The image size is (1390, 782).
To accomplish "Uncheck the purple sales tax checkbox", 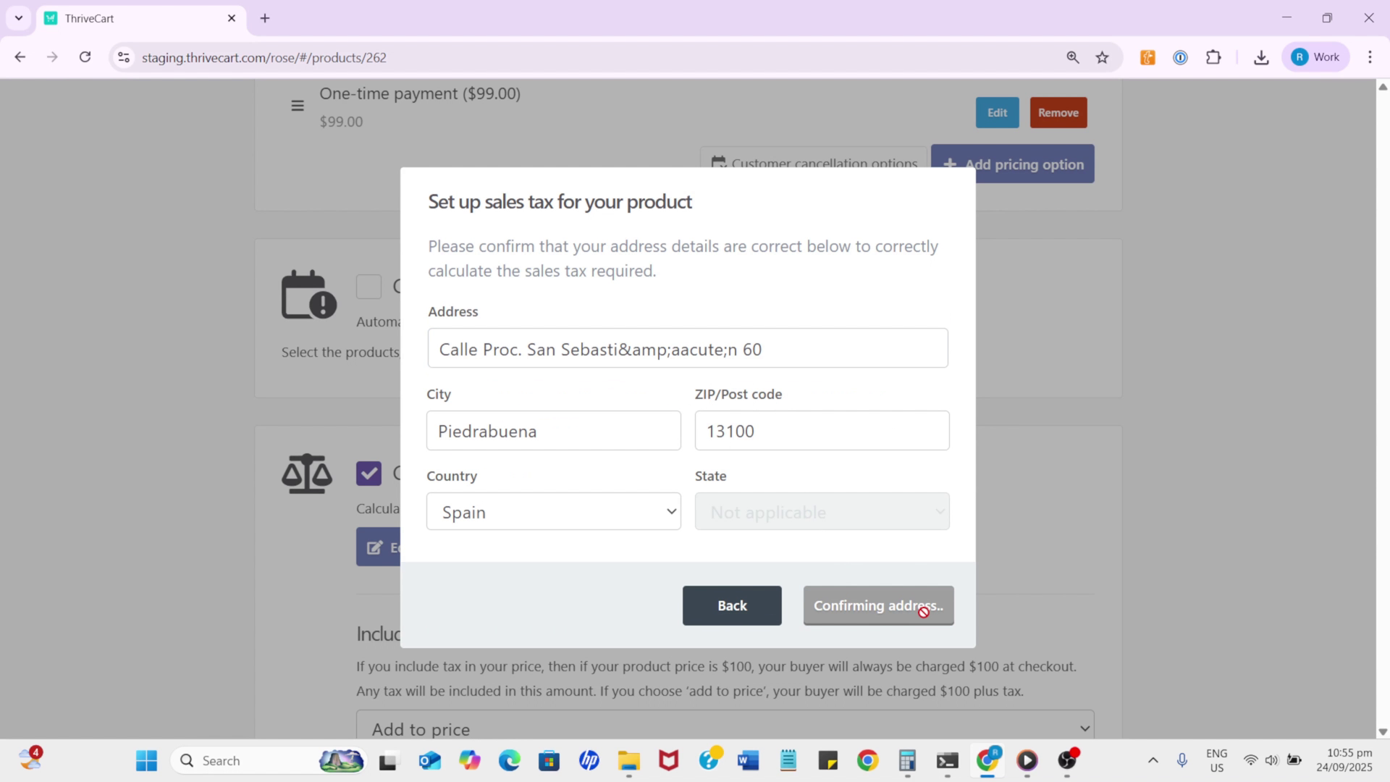I will click(368, 474).
